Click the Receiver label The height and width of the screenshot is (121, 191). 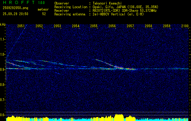pyautogui.click(x=62, y=11)
